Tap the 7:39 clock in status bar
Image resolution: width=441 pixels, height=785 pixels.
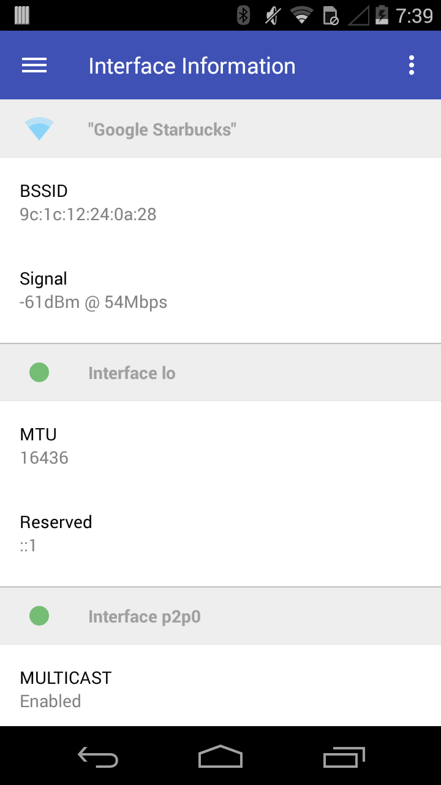[x=414, y=15]
